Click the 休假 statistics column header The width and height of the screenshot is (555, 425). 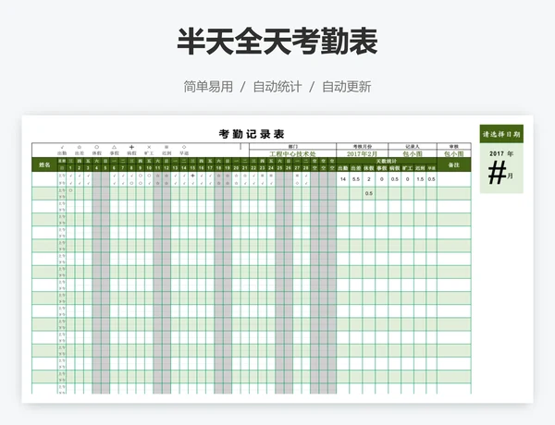369,168
